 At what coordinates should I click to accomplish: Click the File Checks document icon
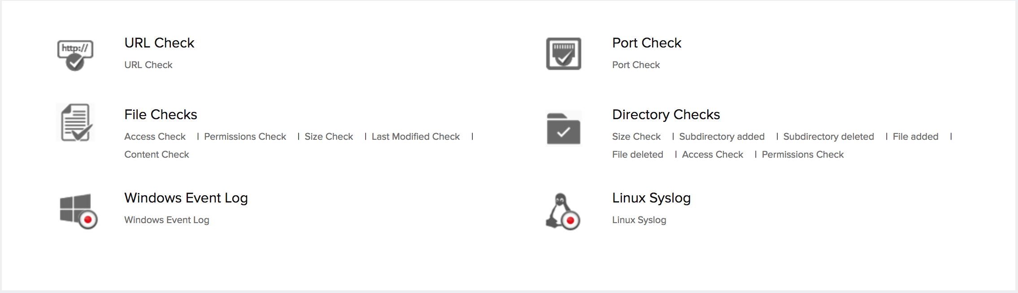pyautogui.click(x=76, y=123)
